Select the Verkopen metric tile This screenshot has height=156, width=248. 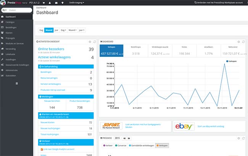[x=111, y=51]
